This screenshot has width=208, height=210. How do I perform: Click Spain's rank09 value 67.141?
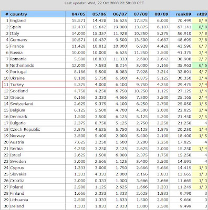pos(184,27)
